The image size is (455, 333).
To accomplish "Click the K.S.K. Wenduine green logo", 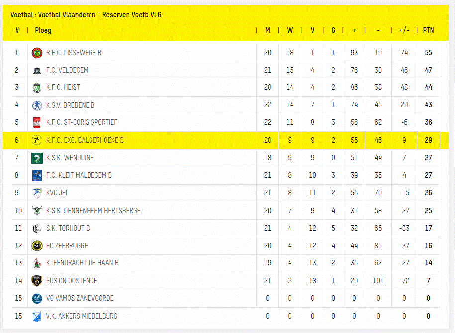I will tap(37, 158).
